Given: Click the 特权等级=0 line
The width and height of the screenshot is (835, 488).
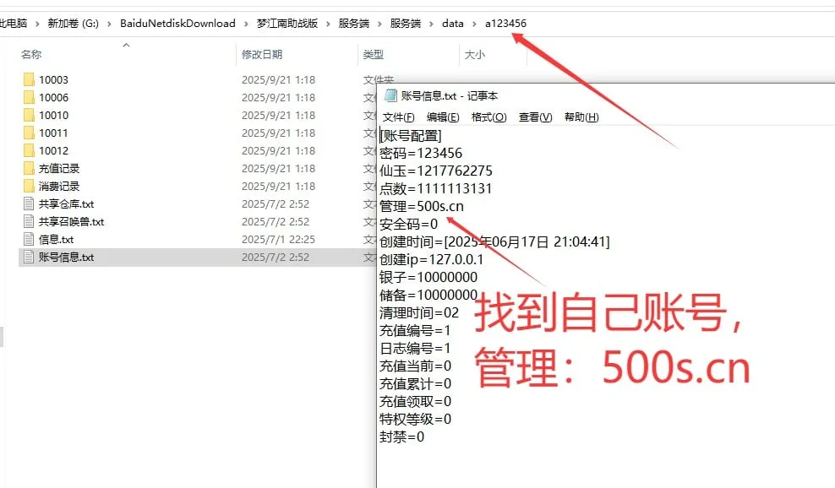Looking at the screenshot, I should coord(415,419).
